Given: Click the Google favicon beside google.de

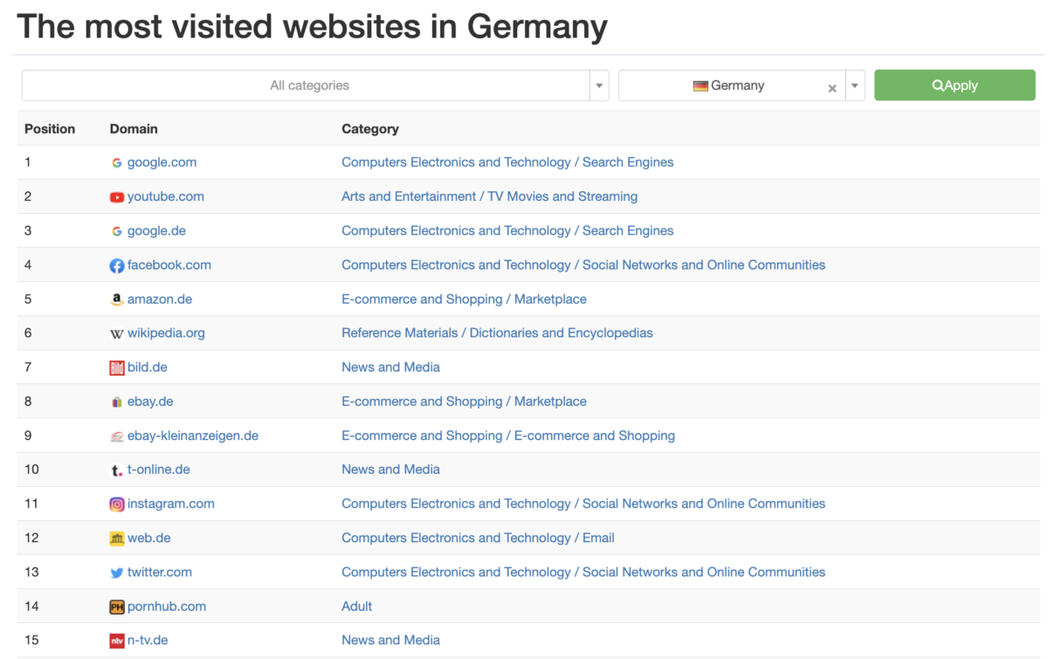Looking at the screenshot, I should point(117,231).
